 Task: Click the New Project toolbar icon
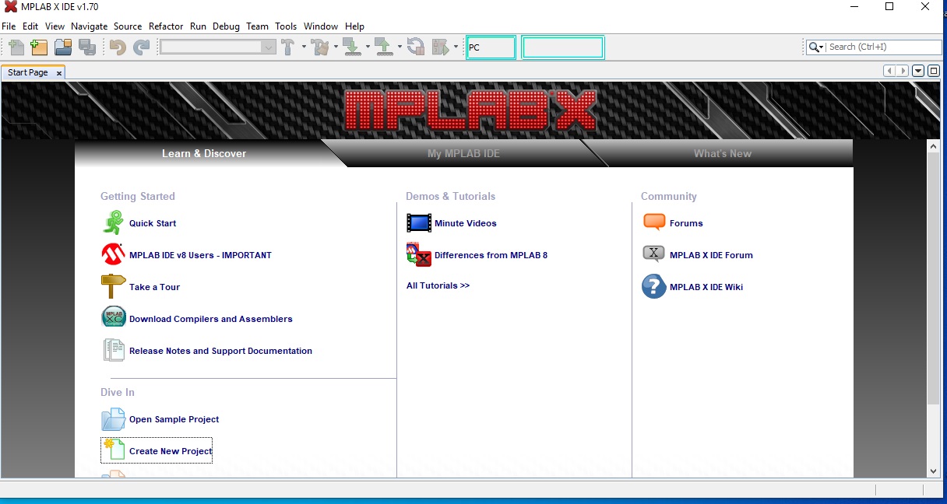tap(39, 47)
